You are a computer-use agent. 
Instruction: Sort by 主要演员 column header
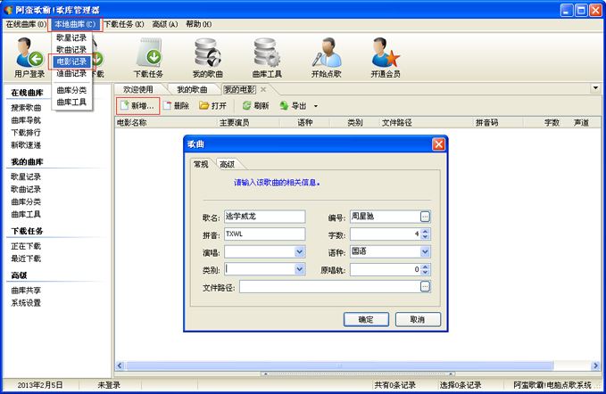pos(249,123)
